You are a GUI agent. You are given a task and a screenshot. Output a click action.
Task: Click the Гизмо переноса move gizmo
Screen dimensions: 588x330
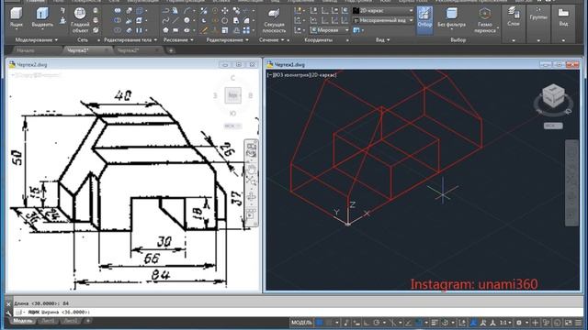pyautogui.click(x=485, y=20)
